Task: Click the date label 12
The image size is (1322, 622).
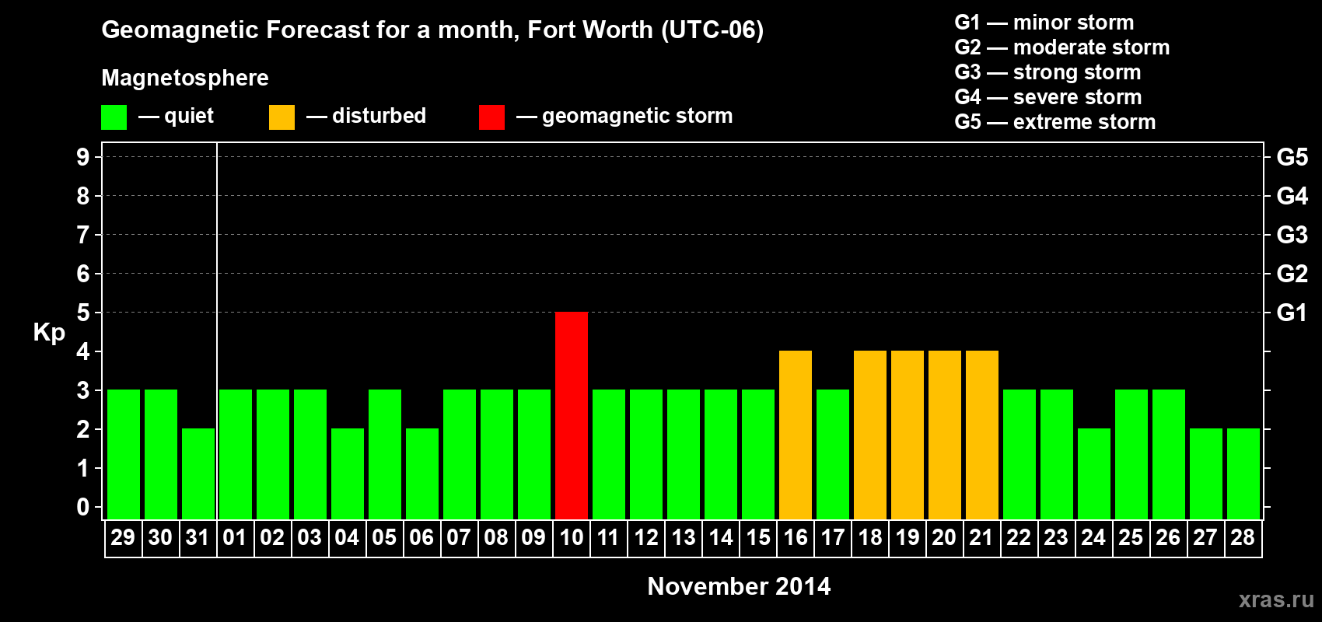Action: coord(646,538)
